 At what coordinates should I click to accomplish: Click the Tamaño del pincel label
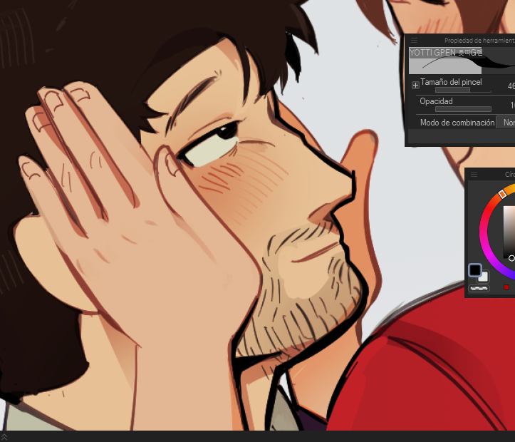coord(451,82)
